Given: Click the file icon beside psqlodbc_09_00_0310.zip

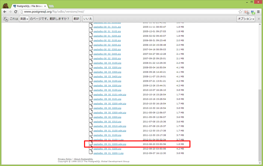Looking at the screenshot, I should pos(91,120).
